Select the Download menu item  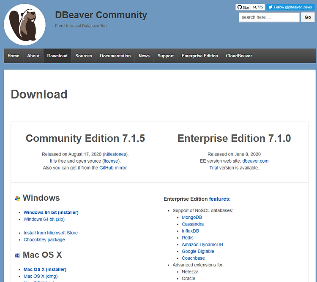pos(57,56)
